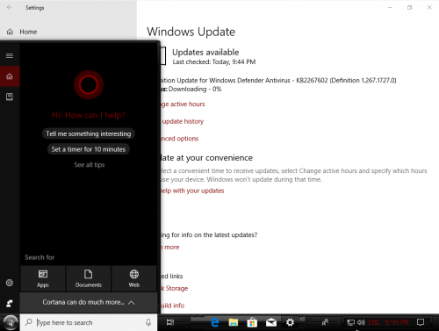Open OS build info link
This screenshot has height=331, width=439.
click(172, 306)
